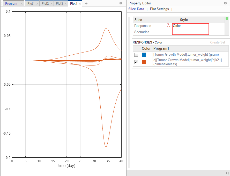230x176 pixels.
Task: Close the Plot2 tab
Action: click(x=51, y=4)
